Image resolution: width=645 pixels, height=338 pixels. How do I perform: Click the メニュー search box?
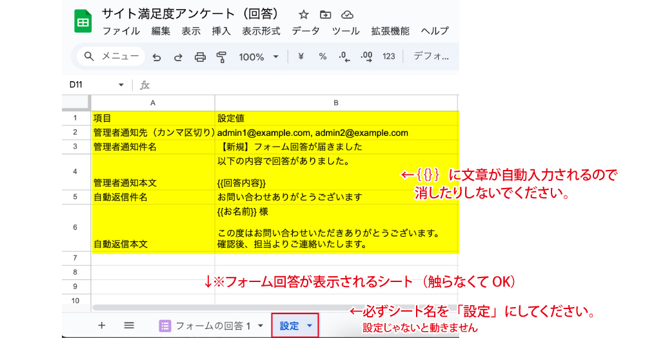click(112, 57)
